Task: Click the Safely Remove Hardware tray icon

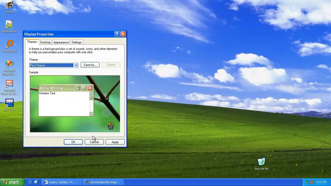Action: click(307, 182)
